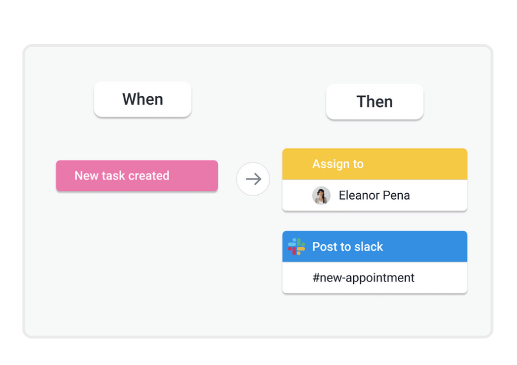Click the white #new-appointment row
The height and width of the screenshot is (365, 517).
(443, 278)
